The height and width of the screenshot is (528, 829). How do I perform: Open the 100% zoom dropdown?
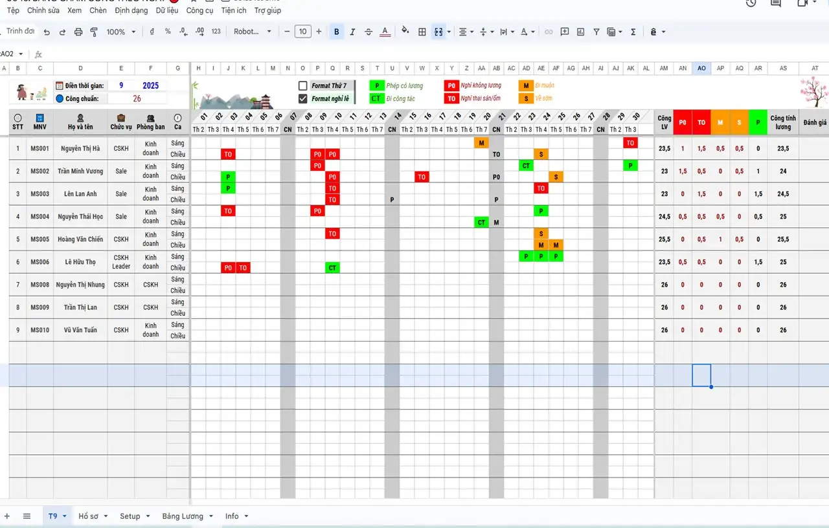click(x=121, y=32)
